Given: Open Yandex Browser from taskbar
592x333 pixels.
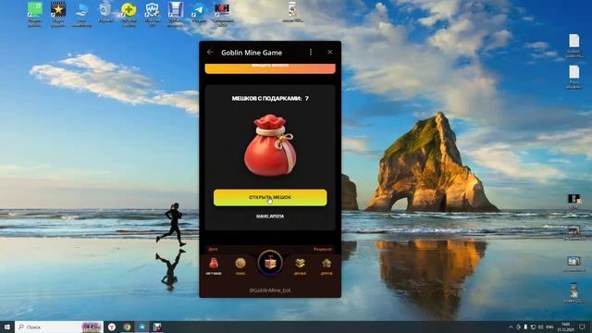Looking at the screenshot, I should 112,327.
